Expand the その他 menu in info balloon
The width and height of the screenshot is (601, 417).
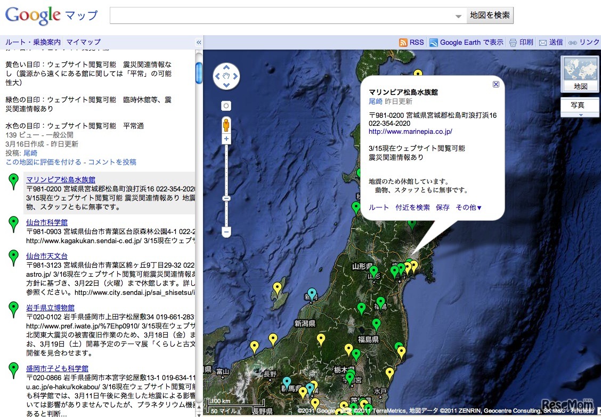pos(469,207)
